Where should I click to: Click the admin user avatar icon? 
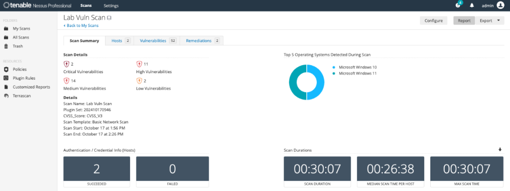pyautogui.click(x=500, y=5)
